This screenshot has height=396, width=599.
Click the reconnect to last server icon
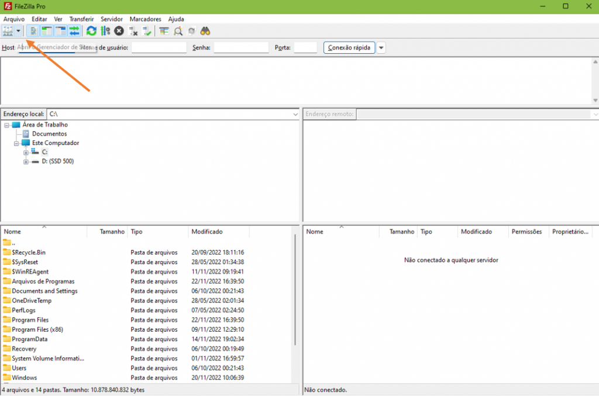click(147, 31)
